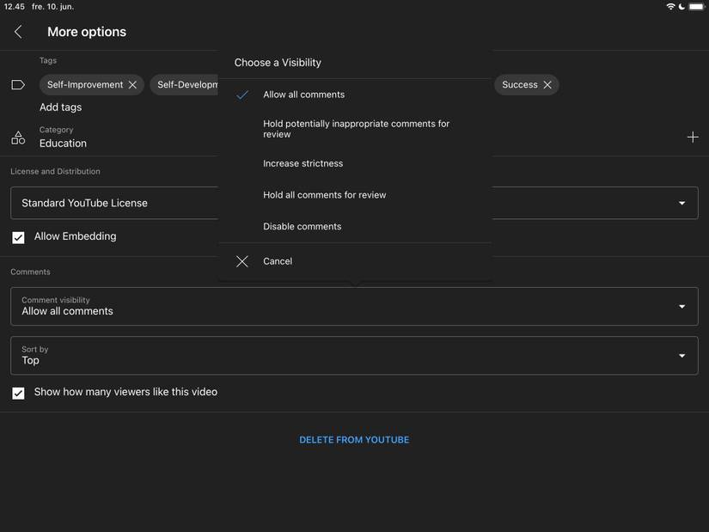Choose Disable comments from the visibility menu
The width and height of the screenshot is (709, 532).
point(302,226)
